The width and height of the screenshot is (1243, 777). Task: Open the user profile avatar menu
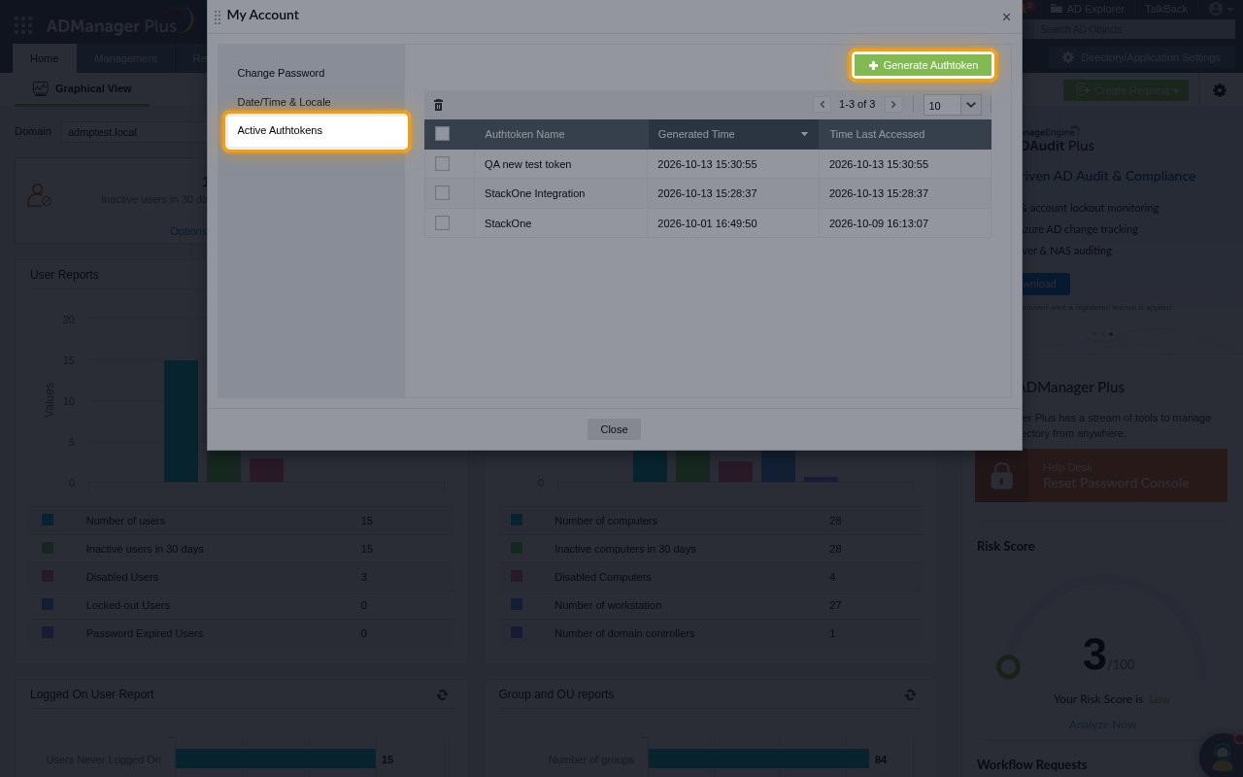pyautogui.click(x=1220, y=9)
